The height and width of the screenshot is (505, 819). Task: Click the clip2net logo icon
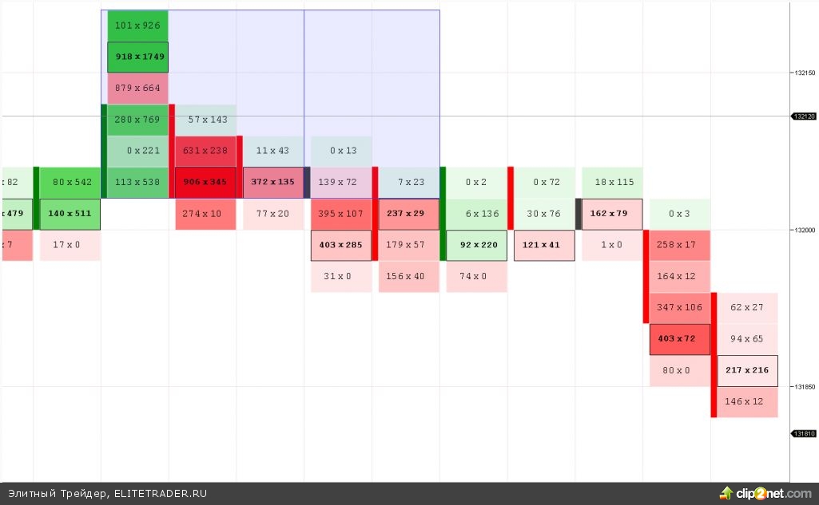point(726,493)
